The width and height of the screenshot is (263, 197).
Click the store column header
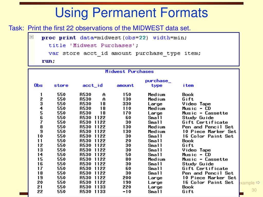point(61,85)
